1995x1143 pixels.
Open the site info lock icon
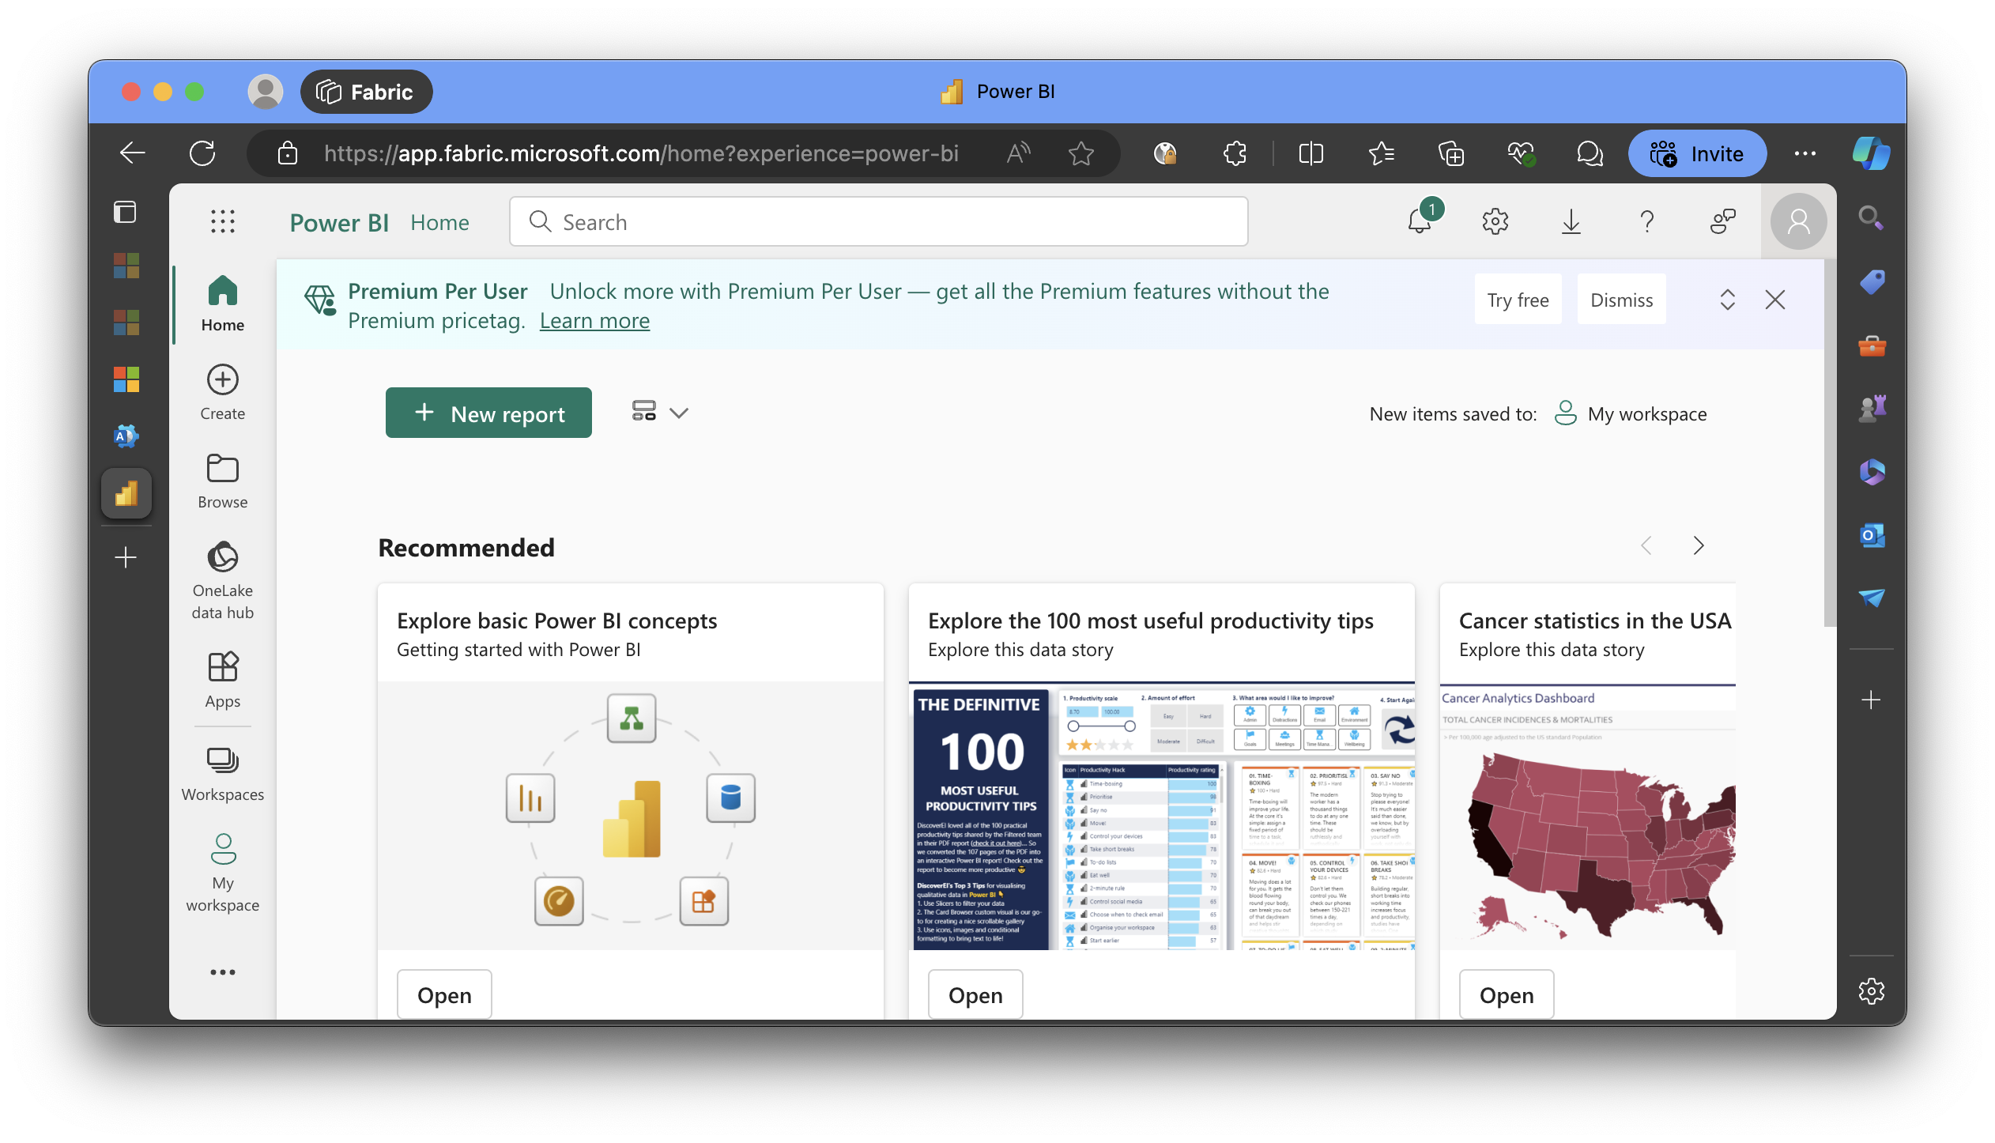(288, 153)
